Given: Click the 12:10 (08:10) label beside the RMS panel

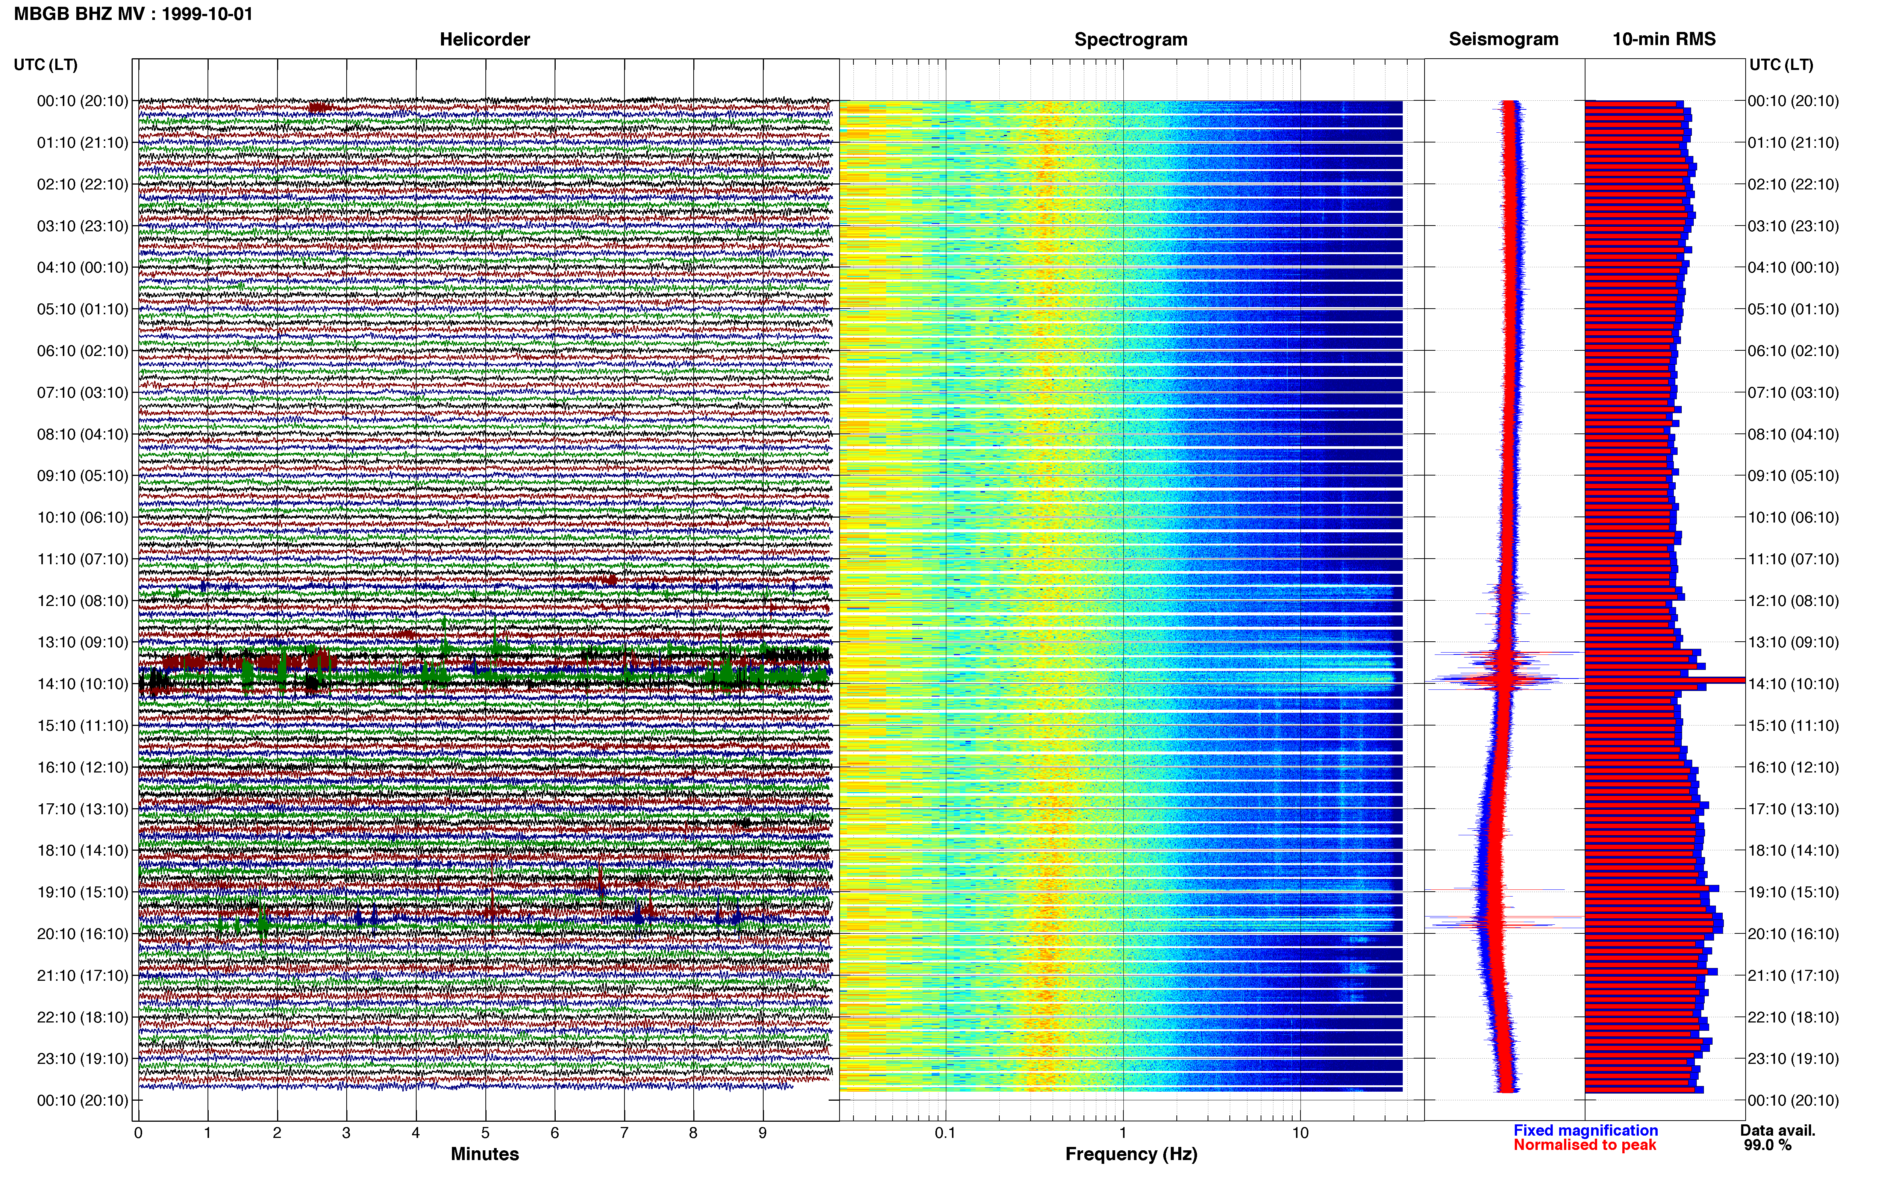Looking at the screenshot, I should pos(1793,601).
